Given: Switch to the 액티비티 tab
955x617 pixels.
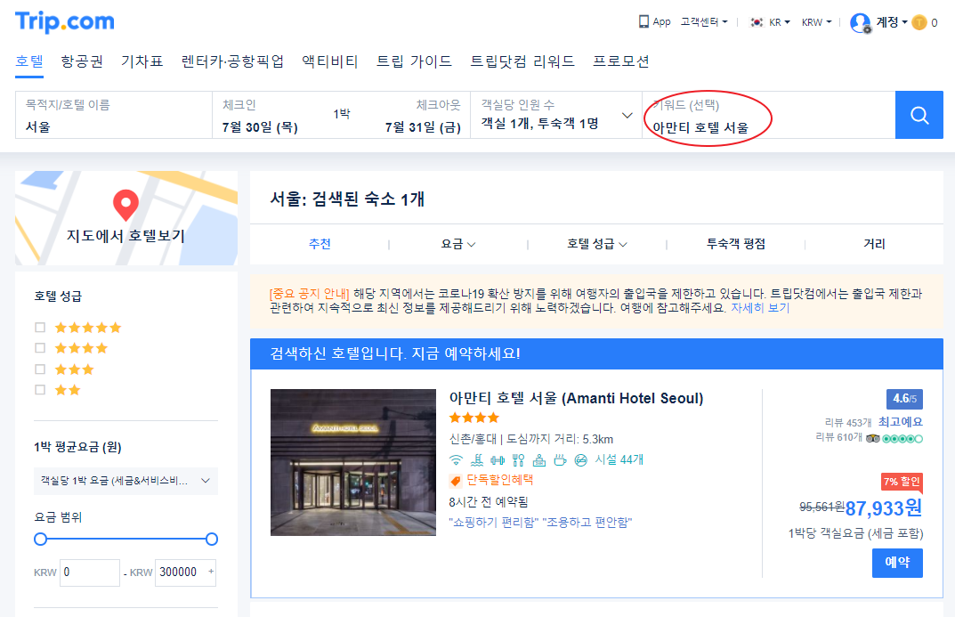Looking at the screenshot, I should click(330, 61).
